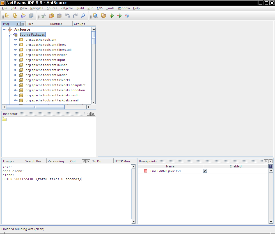Open the To Do tab
This screenshot has width=275, height=234.
coord(97,161)
